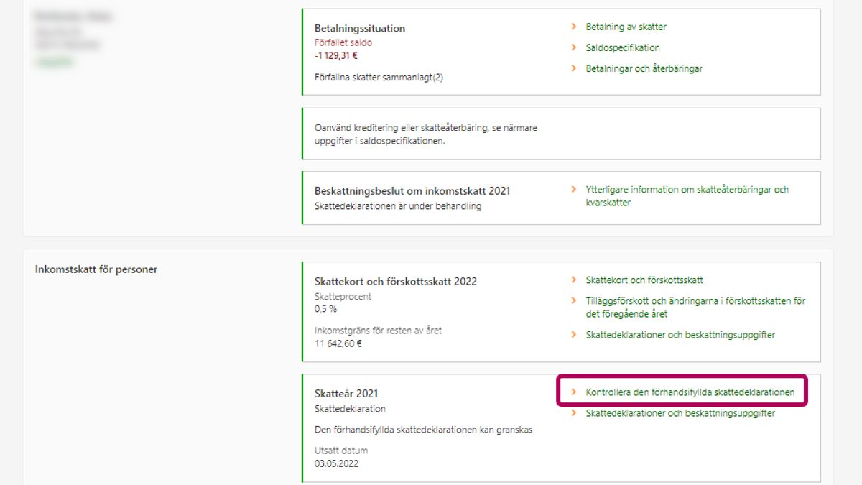Click the chevron icon next to Saldospecifikation
Image resolution: width=862 pixels, height=485 pixels.
[x=573, y=47]
